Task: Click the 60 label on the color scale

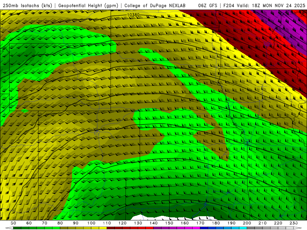Action: [x=29, y=223]
